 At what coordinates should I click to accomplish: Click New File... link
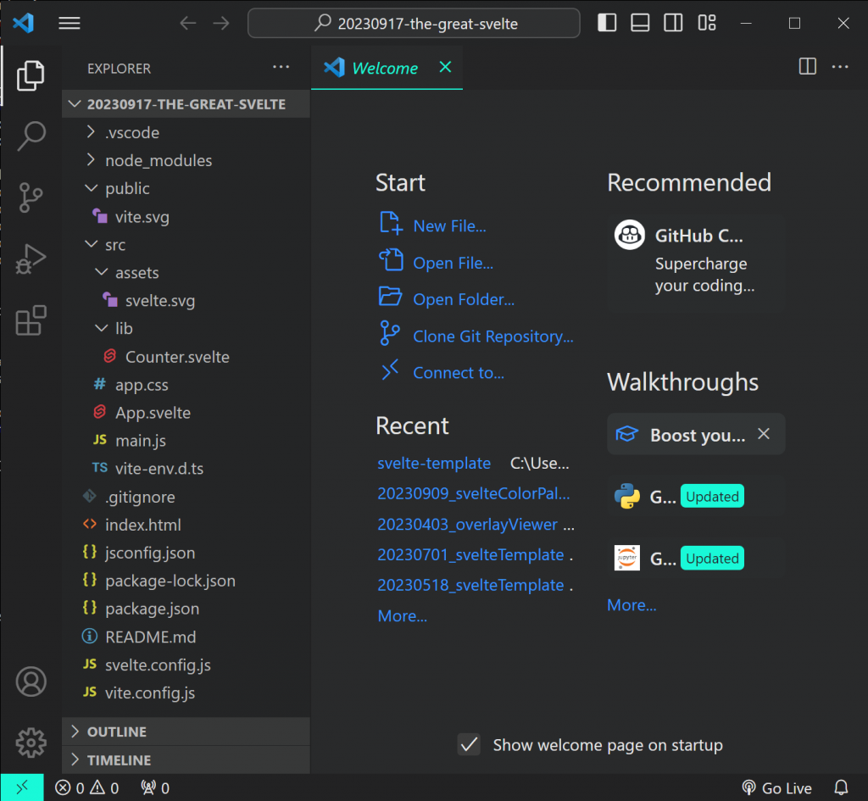pyautogui.click(x=433, y=225)
